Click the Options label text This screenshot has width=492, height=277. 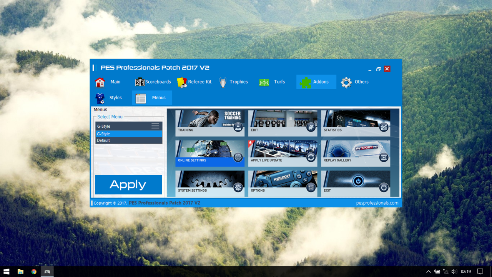258,190
